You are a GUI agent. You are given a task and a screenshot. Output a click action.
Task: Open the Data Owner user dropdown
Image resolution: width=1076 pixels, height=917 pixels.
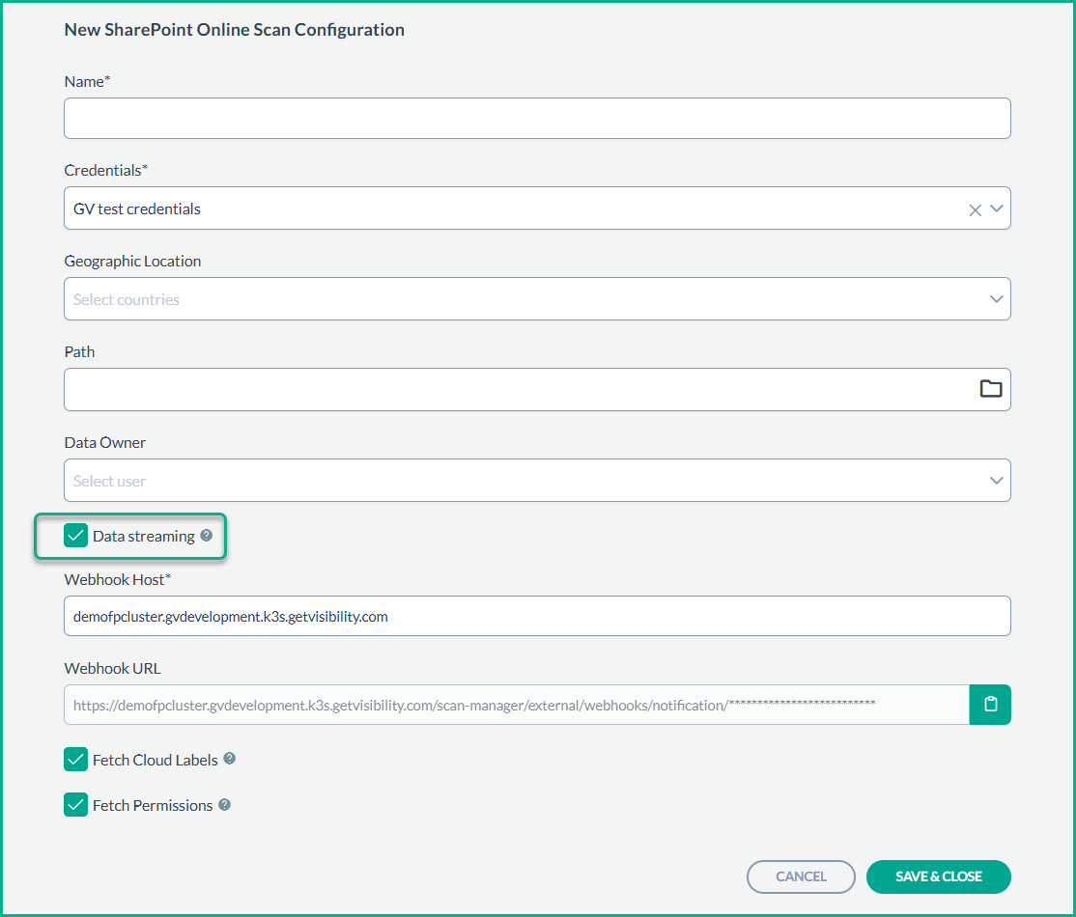tap(522, 481)
